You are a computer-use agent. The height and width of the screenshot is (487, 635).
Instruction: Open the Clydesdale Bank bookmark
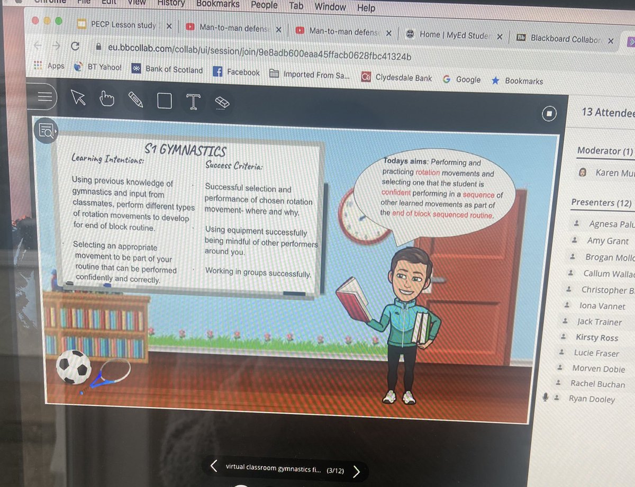point(396,78)
